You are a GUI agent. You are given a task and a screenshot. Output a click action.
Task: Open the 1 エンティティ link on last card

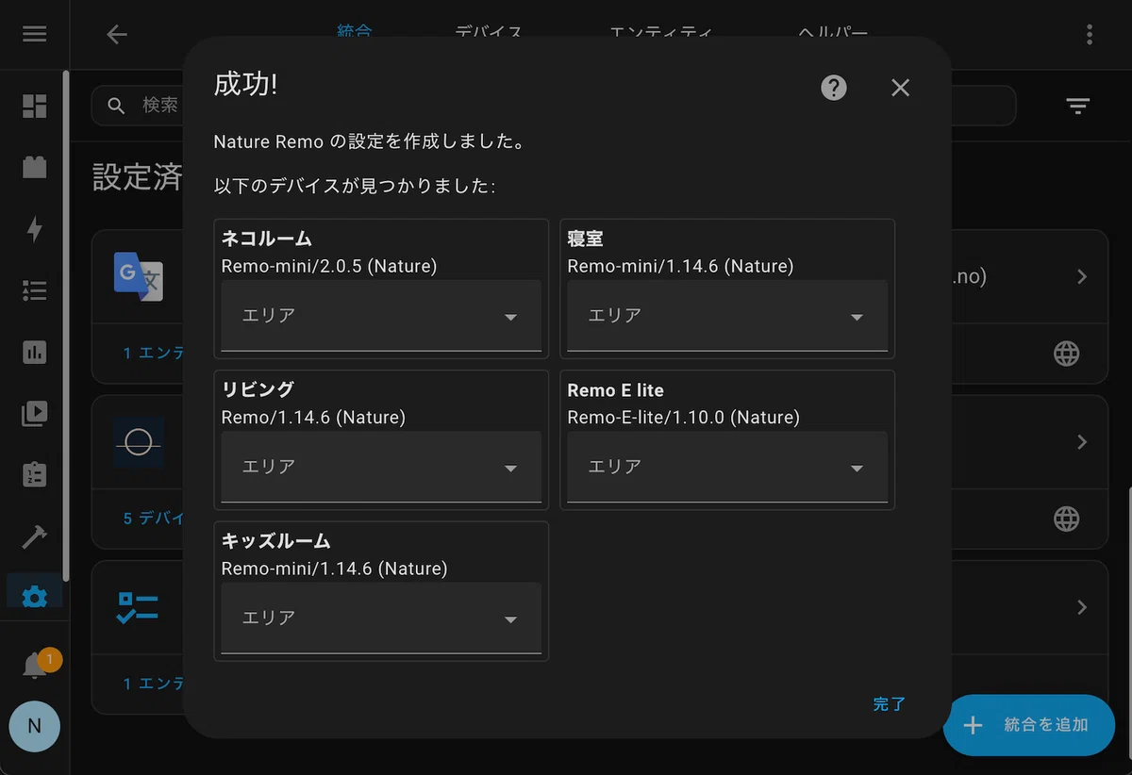point(154,684)
